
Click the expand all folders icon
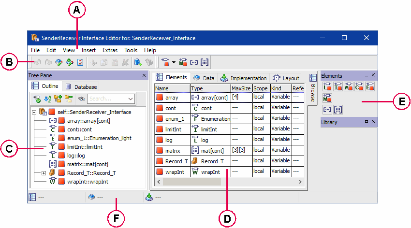click(x=58, y=99)
